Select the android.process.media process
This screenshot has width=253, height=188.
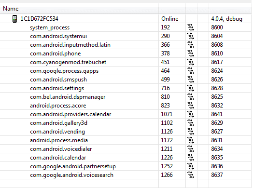[59, 140]
